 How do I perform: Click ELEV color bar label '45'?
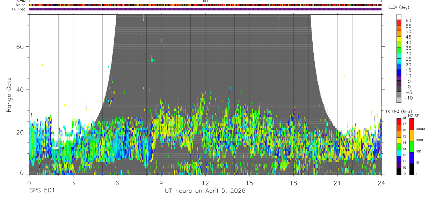tap(408, 37)
